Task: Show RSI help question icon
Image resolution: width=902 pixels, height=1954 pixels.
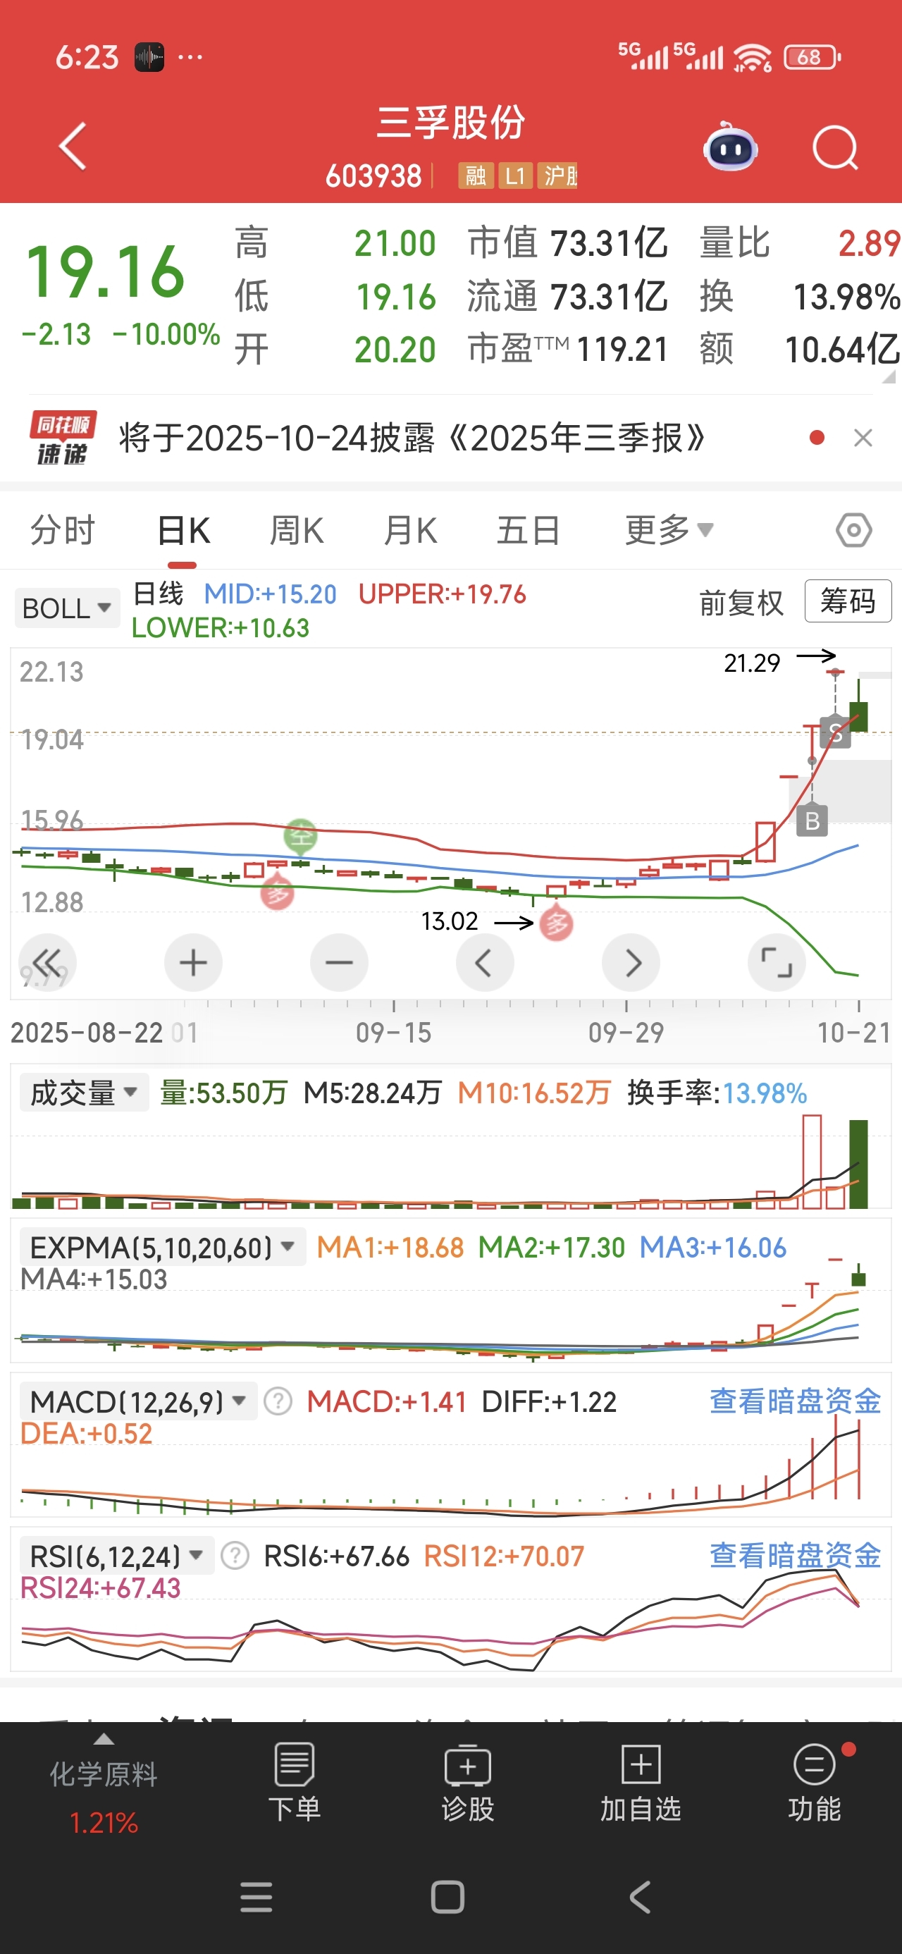Action: (x=235, y=1556)
